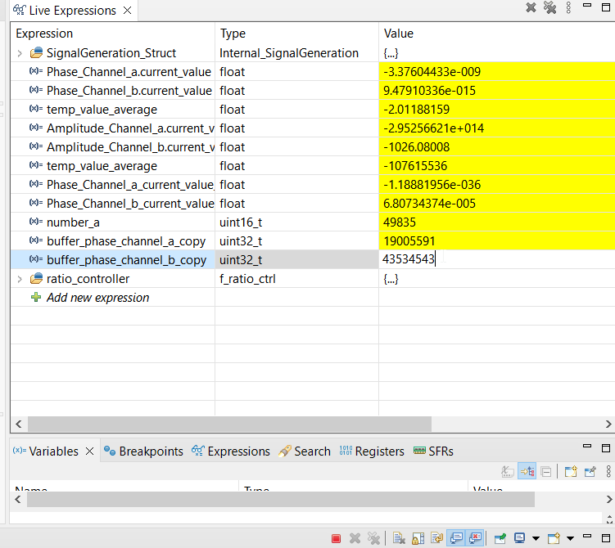615x548 pixels.
Task: Click Collapse All in Variables toolbar
Action: point(546,472)
